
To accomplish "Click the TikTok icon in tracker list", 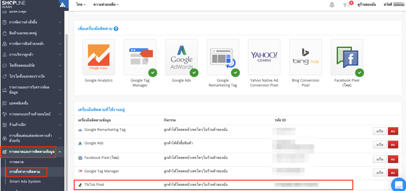I will pyautogui.click(x=80, y=185).
